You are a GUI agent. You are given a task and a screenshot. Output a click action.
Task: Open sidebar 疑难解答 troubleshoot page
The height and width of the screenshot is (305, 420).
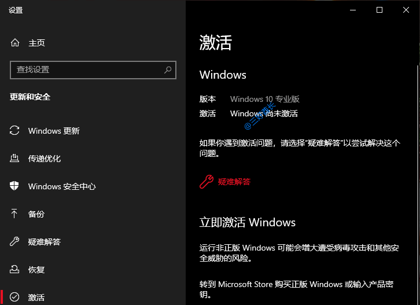(x=45, y=242)
